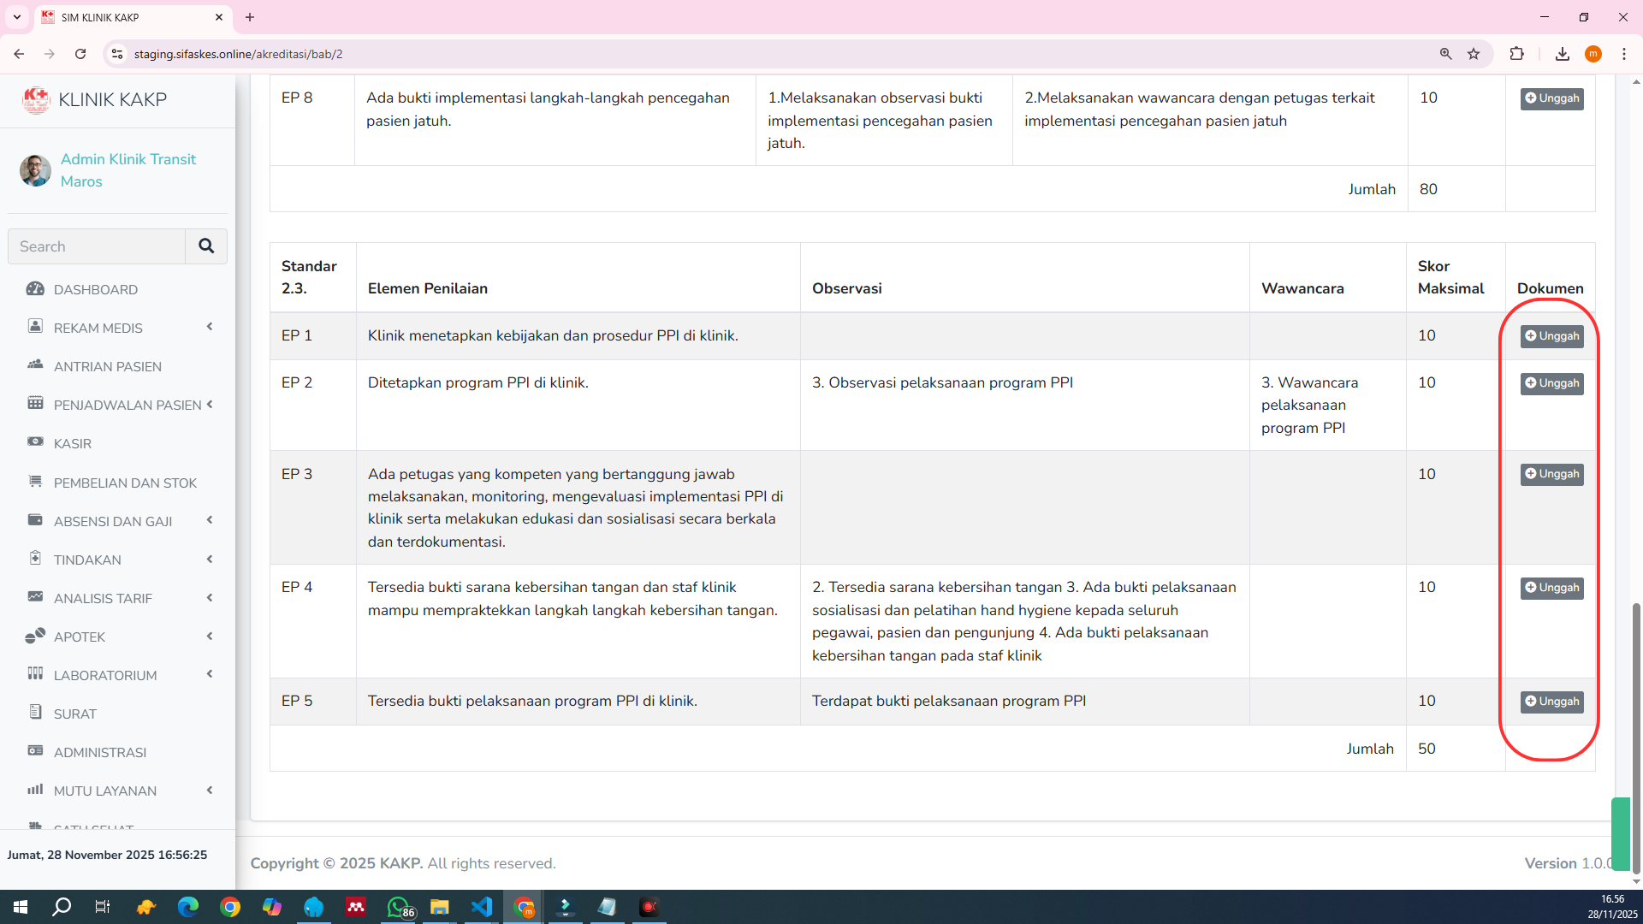Expand the Apotek menu chevron
The height and width of the screenshot is (924, 1643).
210,637
